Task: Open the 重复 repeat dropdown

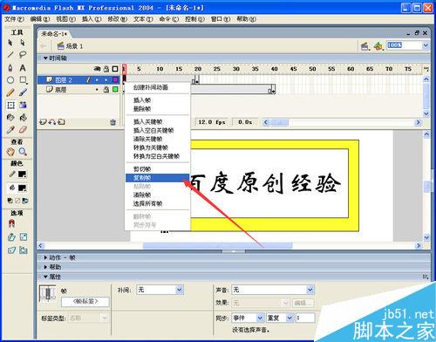Action: [x=290, y=318]
